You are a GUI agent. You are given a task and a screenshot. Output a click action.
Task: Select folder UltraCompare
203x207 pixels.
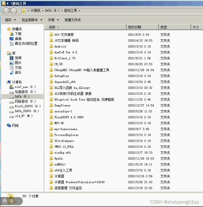point(64,141)
